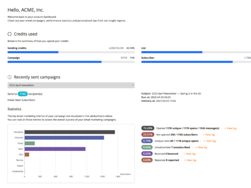Image resolution: width=251 pixels, height=188 pixels.
Task: Click the Sending credits progress bar
Action: 71,52
